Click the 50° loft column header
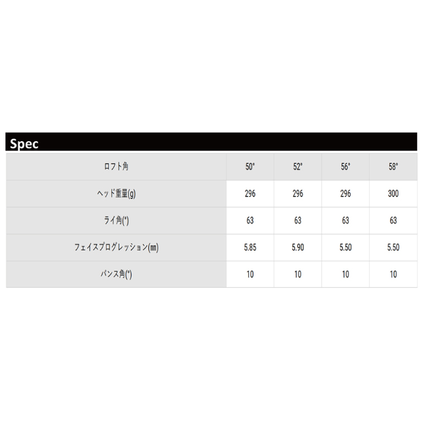 coord(250,167)
